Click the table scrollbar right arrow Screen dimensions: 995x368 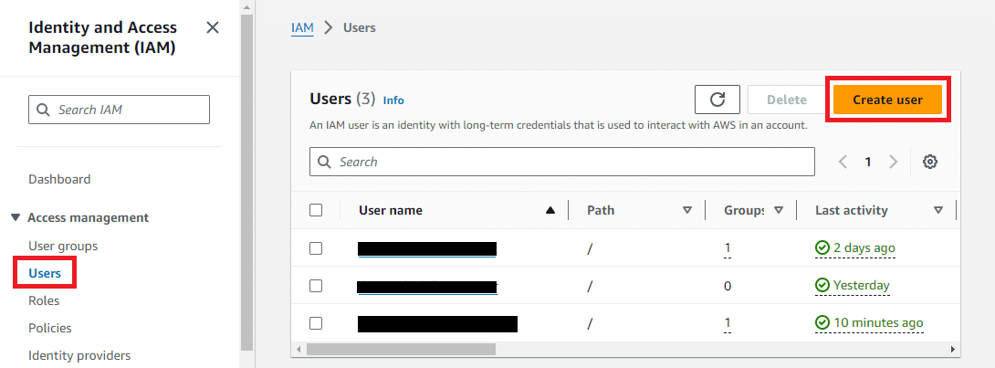[x=952, y=349]
